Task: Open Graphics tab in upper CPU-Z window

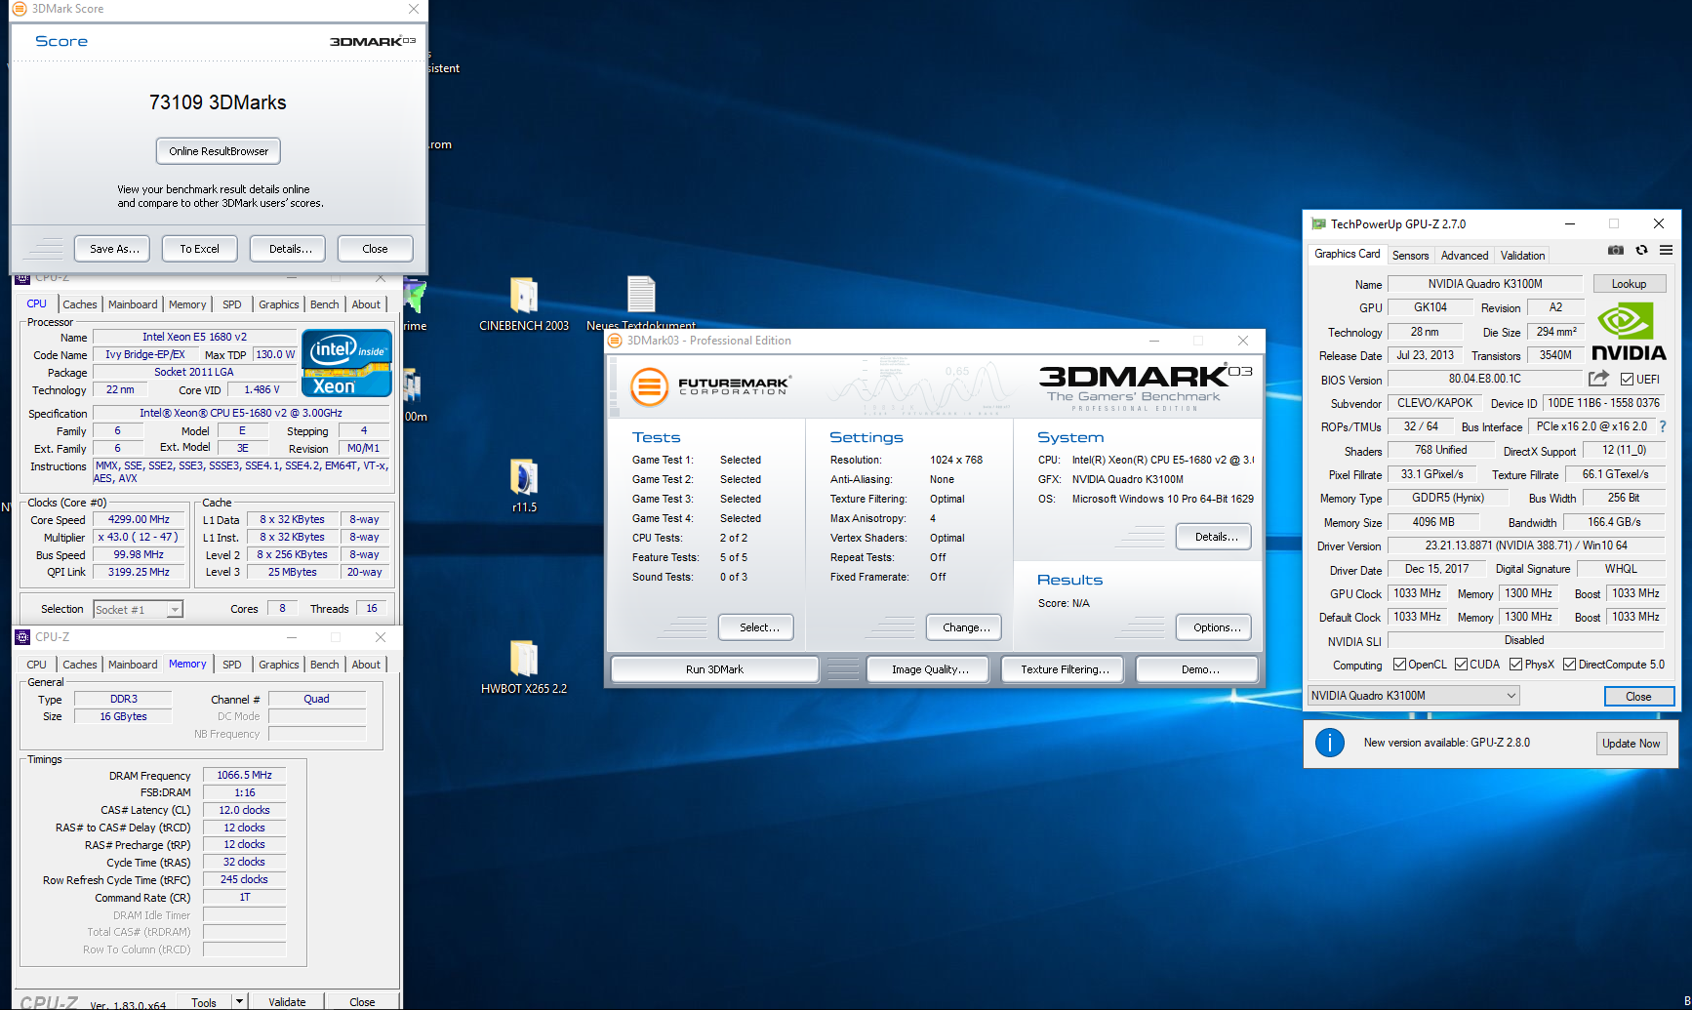Action: point(278,304)
